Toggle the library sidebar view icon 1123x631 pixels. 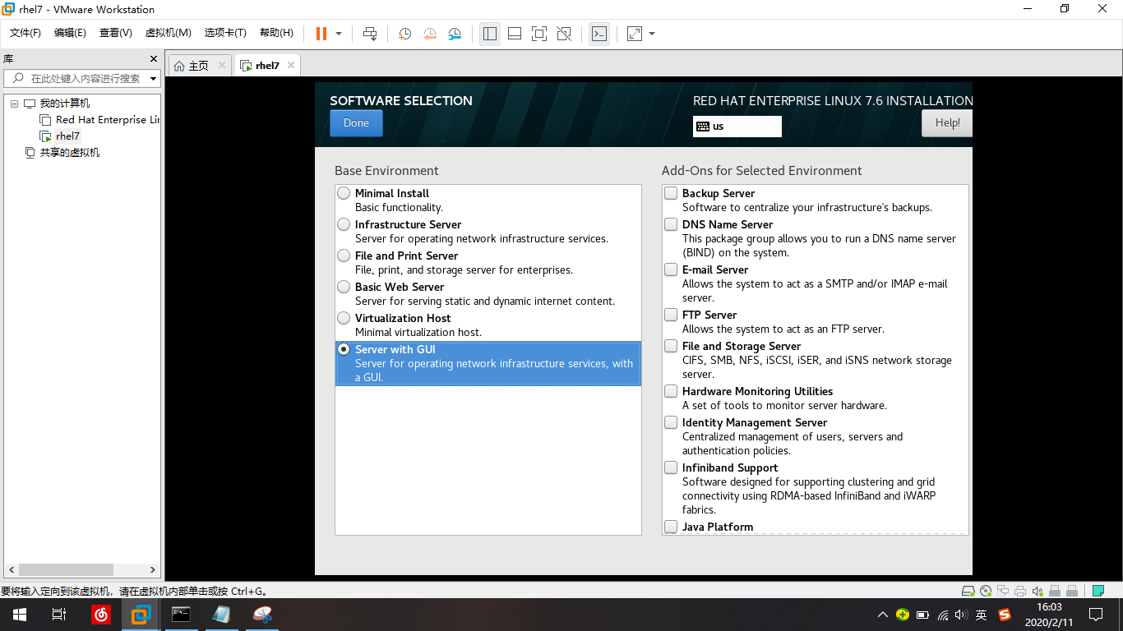pos(490,34)
